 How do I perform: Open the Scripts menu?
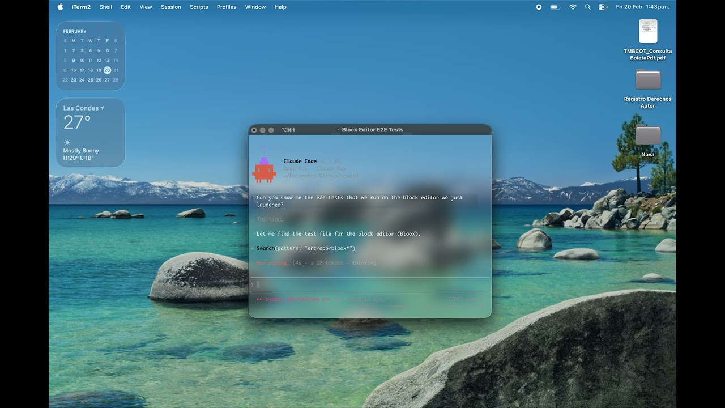point(199,7)
